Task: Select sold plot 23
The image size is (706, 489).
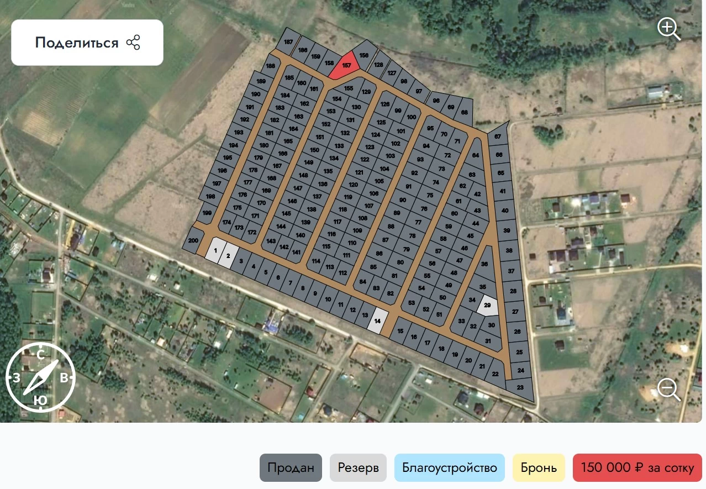Action: [520, 388]
